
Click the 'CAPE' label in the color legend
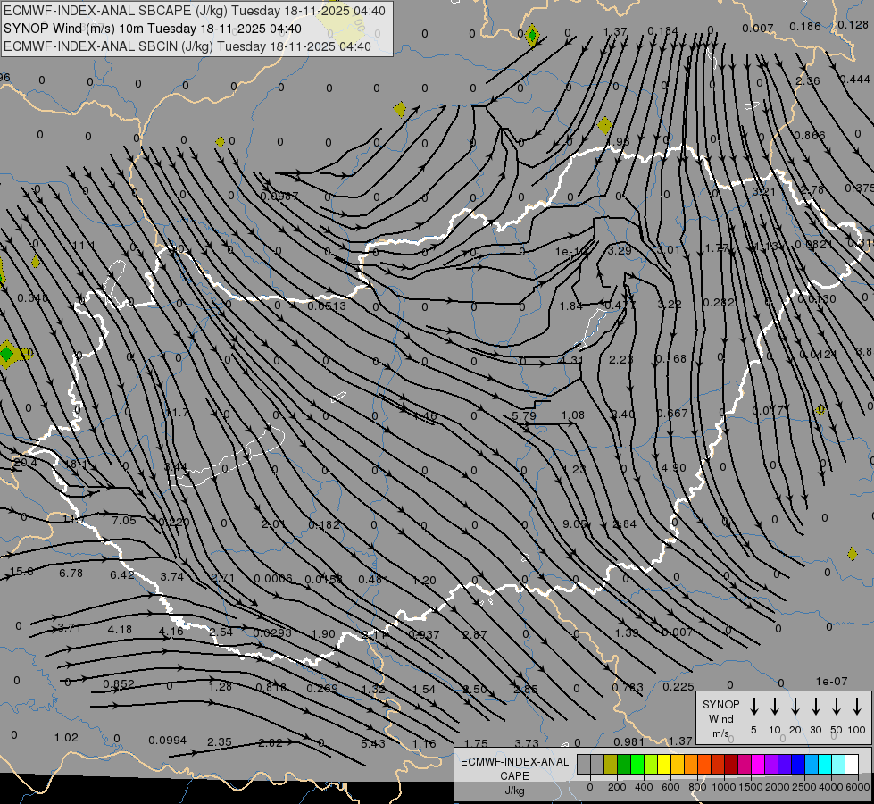click(514, 776)
